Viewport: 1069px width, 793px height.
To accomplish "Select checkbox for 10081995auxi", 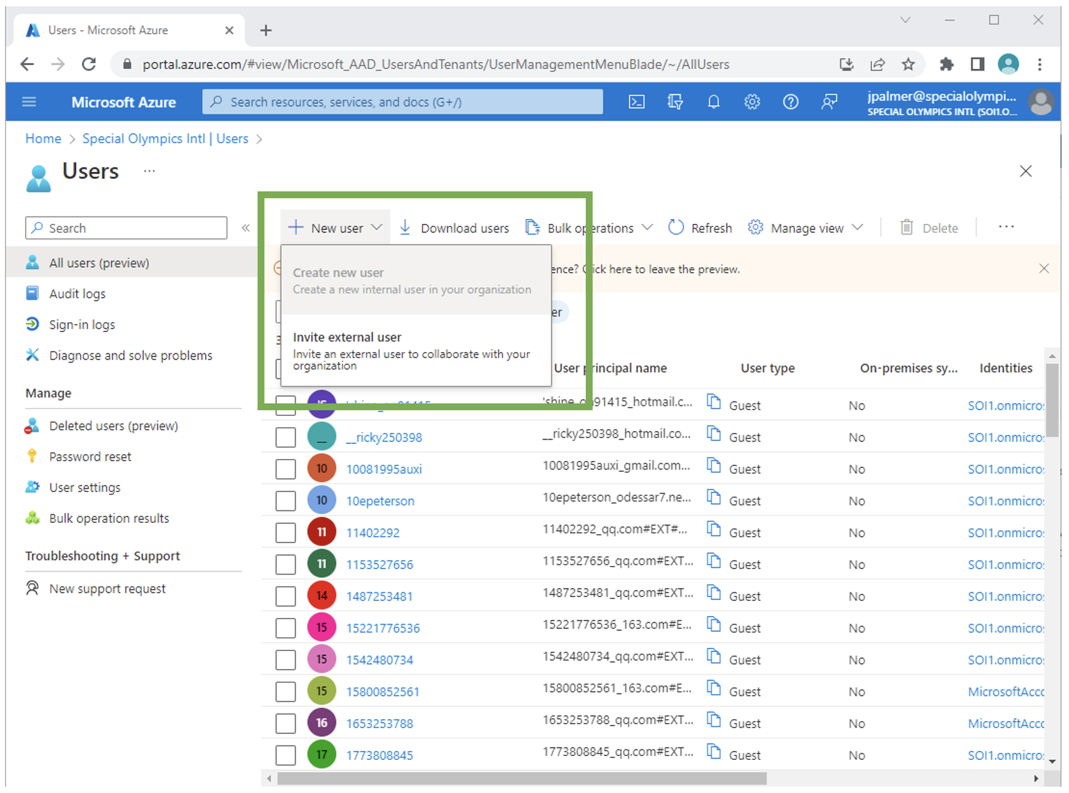I will click(286, 469).
